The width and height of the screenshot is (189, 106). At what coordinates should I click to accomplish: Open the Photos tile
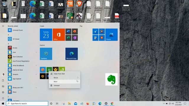tap(112, 35)
